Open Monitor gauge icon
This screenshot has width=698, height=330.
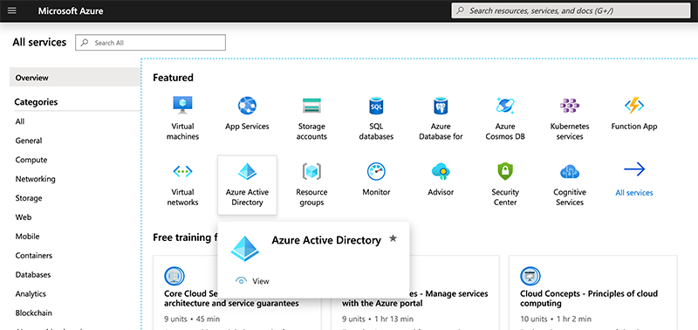[x=376, y=171]
